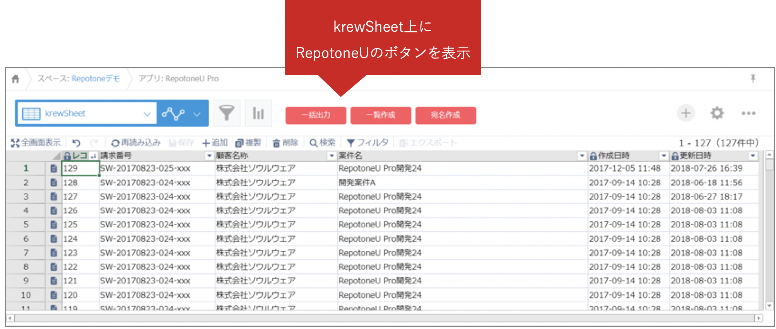The image size is (776, 329).
Task: Click 再読み込み to reload sheet
Action: (x=136, y=143)
